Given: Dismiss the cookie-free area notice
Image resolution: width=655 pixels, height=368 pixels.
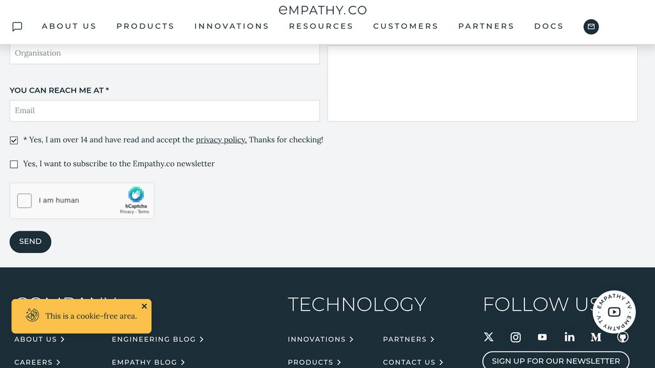Looking at the screenshot, I should pyautogui.click(x=145, y=306).
